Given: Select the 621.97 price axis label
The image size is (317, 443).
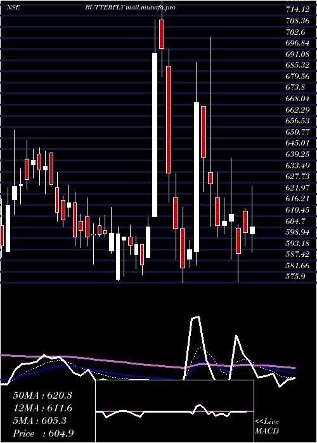Looking at the screenshot, I should (x=297, y=187).
